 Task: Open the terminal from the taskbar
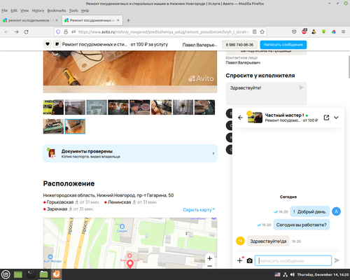[x=31, y=274]
